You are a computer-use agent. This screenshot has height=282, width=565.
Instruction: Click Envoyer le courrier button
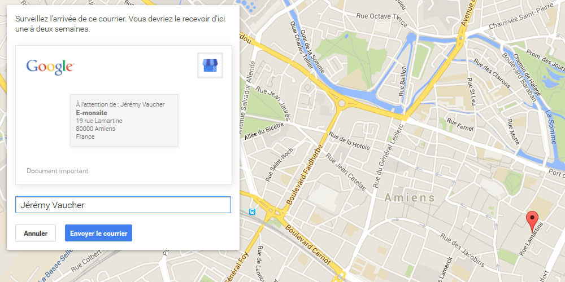tap(98, 233)
